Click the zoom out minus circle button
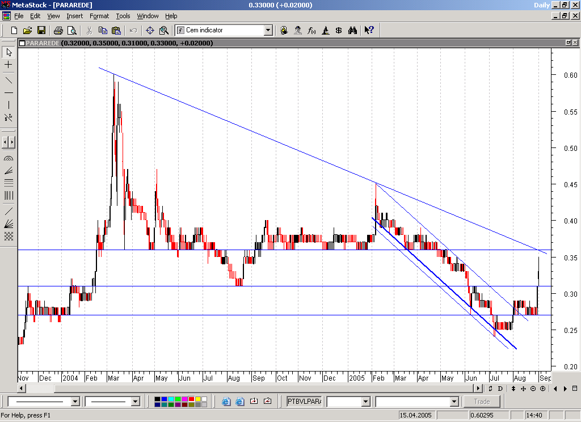This screenshot has width=581, height=422. tap(533, 389)
